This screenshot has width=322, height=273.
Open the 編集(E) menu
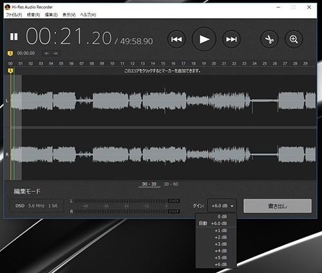coord(51,15)
